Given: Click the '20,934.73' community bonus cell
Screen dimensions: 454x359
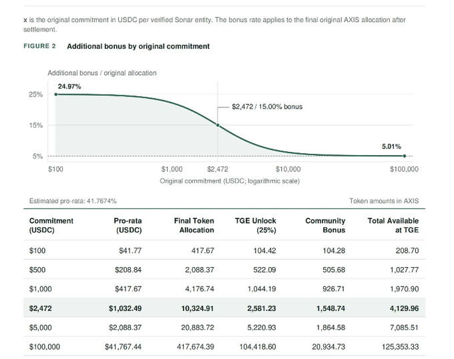Looking at the screenshot, I should 328,346.
